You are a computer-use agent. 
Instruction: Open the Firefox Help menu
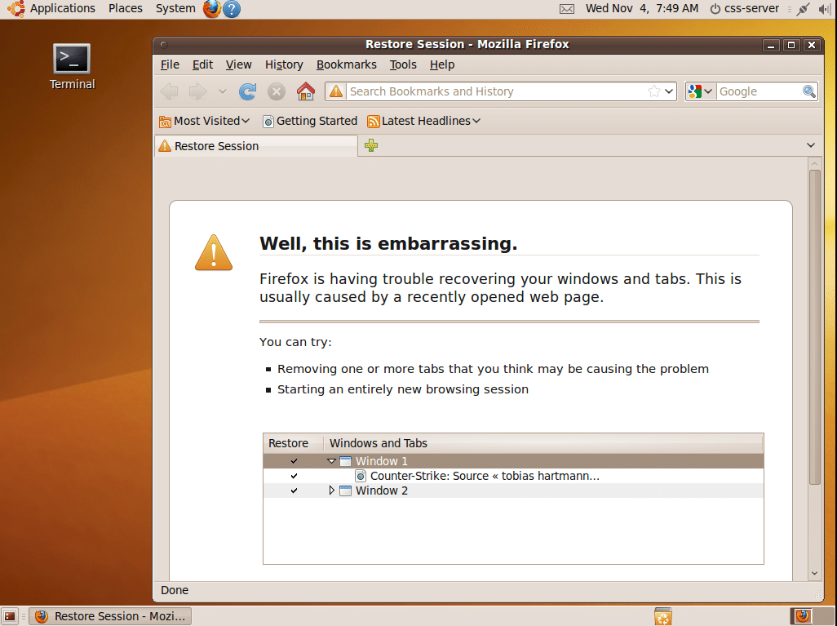pyautogui.click(x=442, y=64)
